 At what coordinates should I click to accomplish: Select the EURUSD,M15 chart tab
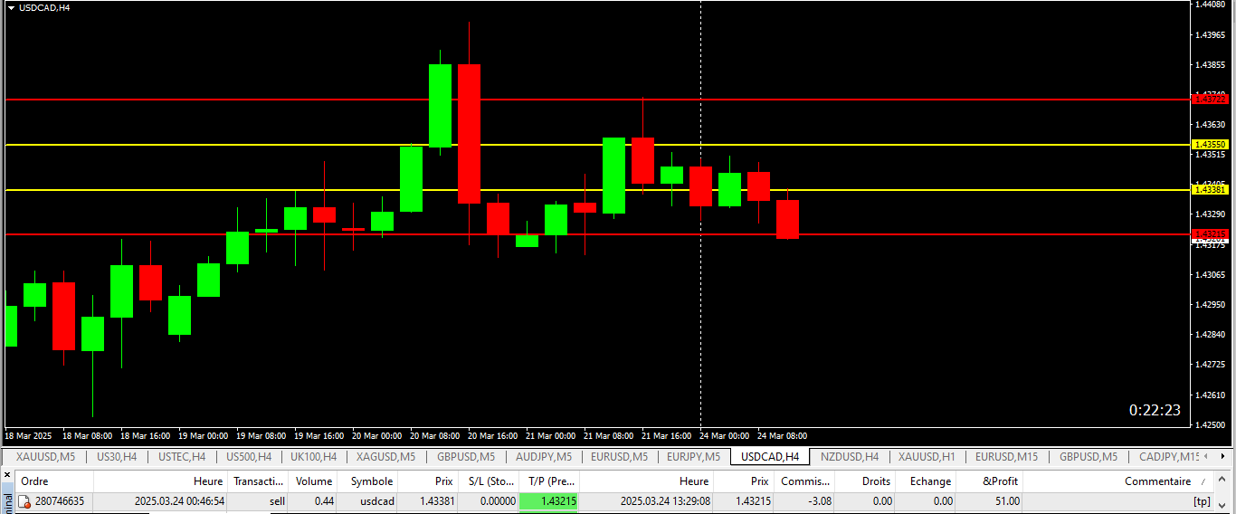[1007, 457]
